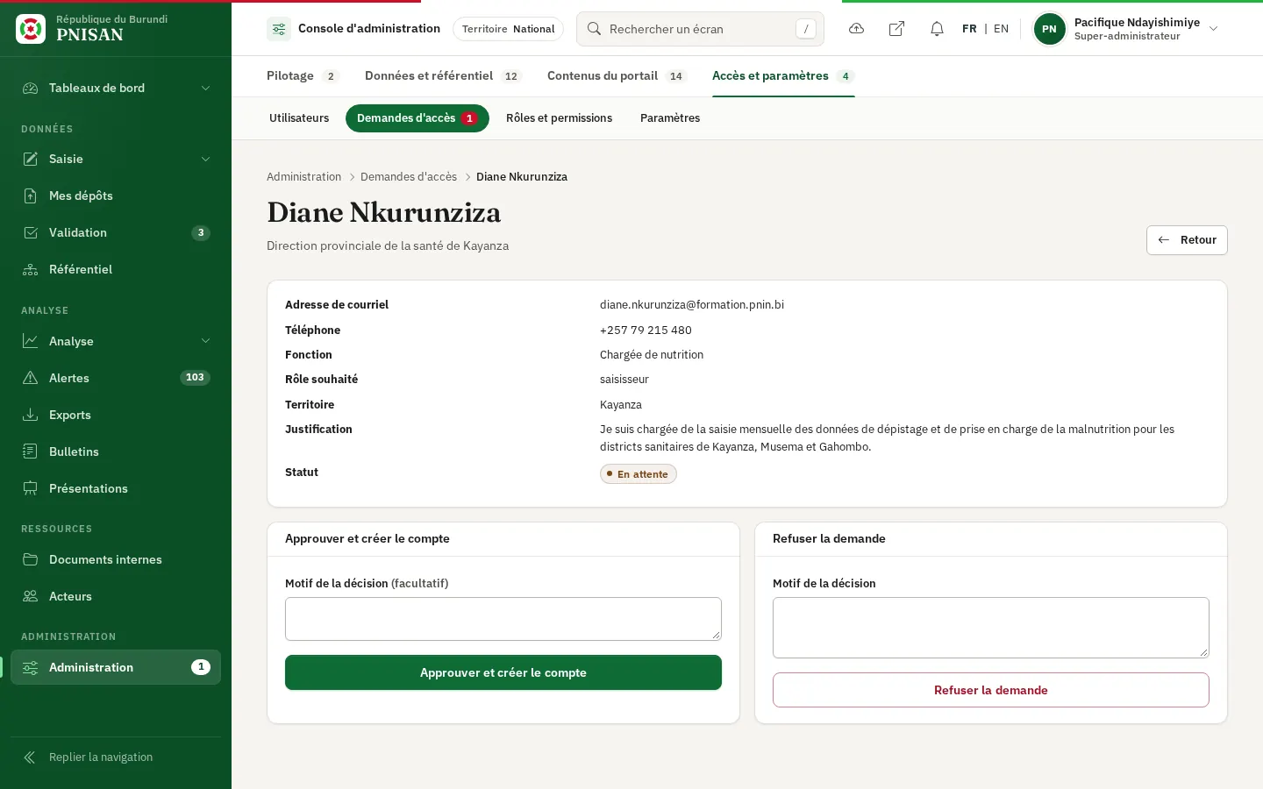Viewport: 1263px width, 789px height.
Task: Switch language to FR
Action: [x=969, y=29]
